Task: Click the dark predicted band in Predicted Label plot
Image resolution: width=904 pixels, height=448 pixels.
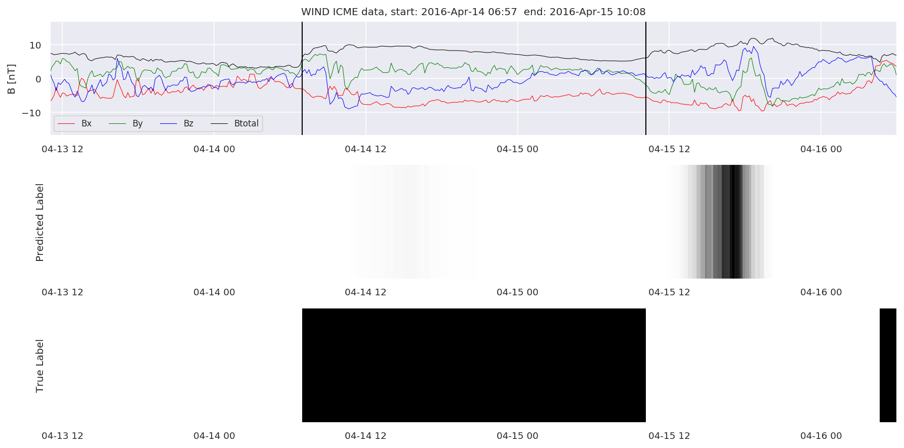Action: click(731, 221)
